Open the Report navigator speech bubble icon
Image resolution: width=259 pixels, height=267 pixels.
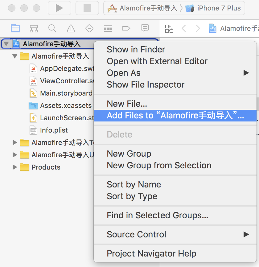pos(145,28)
